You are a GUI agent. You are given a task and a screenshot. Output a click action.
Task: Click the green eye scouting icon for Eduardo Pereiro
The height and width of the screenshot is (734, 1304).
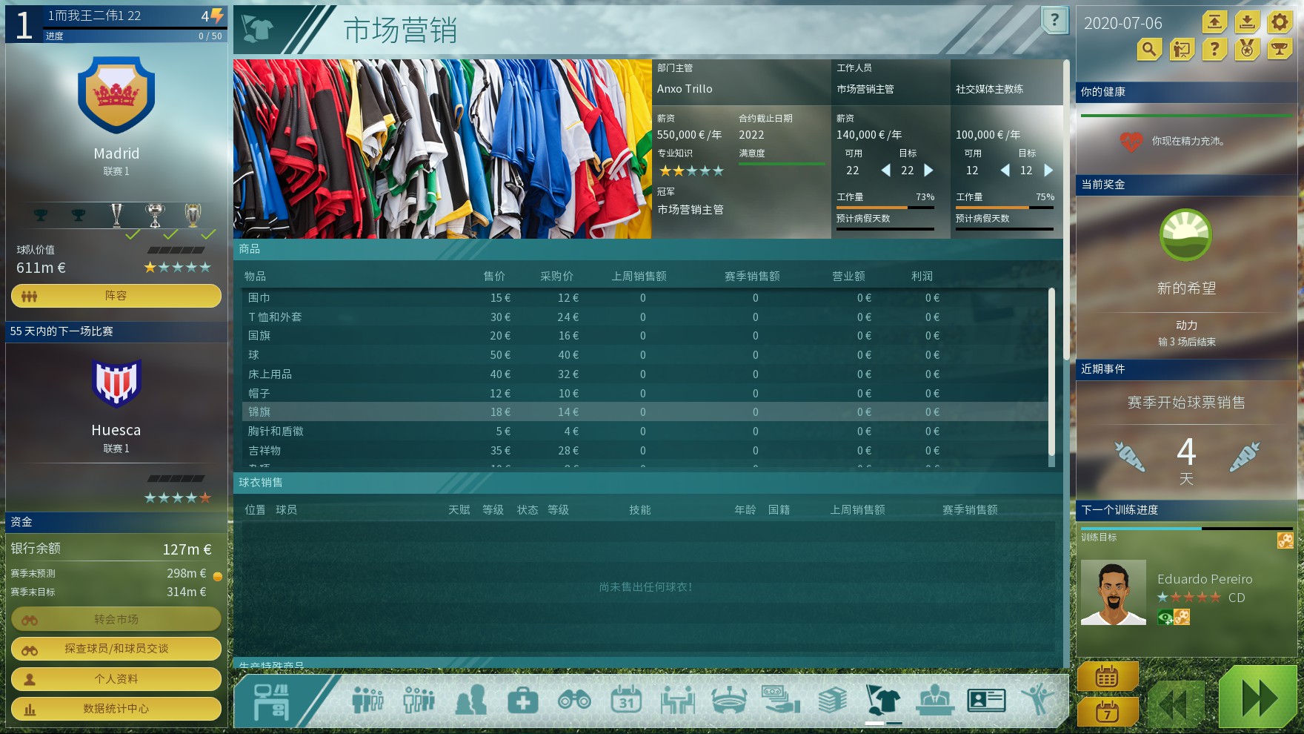1165,618
